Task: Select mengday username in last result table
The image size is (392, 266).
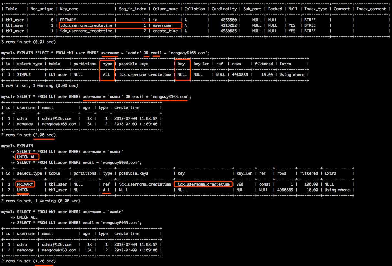Action: [25, 250]
